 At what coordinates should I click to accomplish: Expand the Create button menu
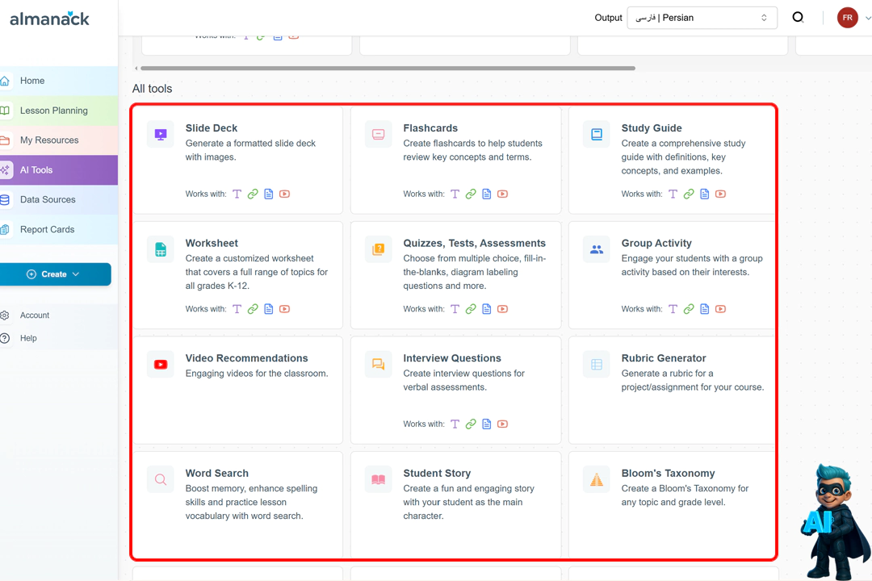55,274
